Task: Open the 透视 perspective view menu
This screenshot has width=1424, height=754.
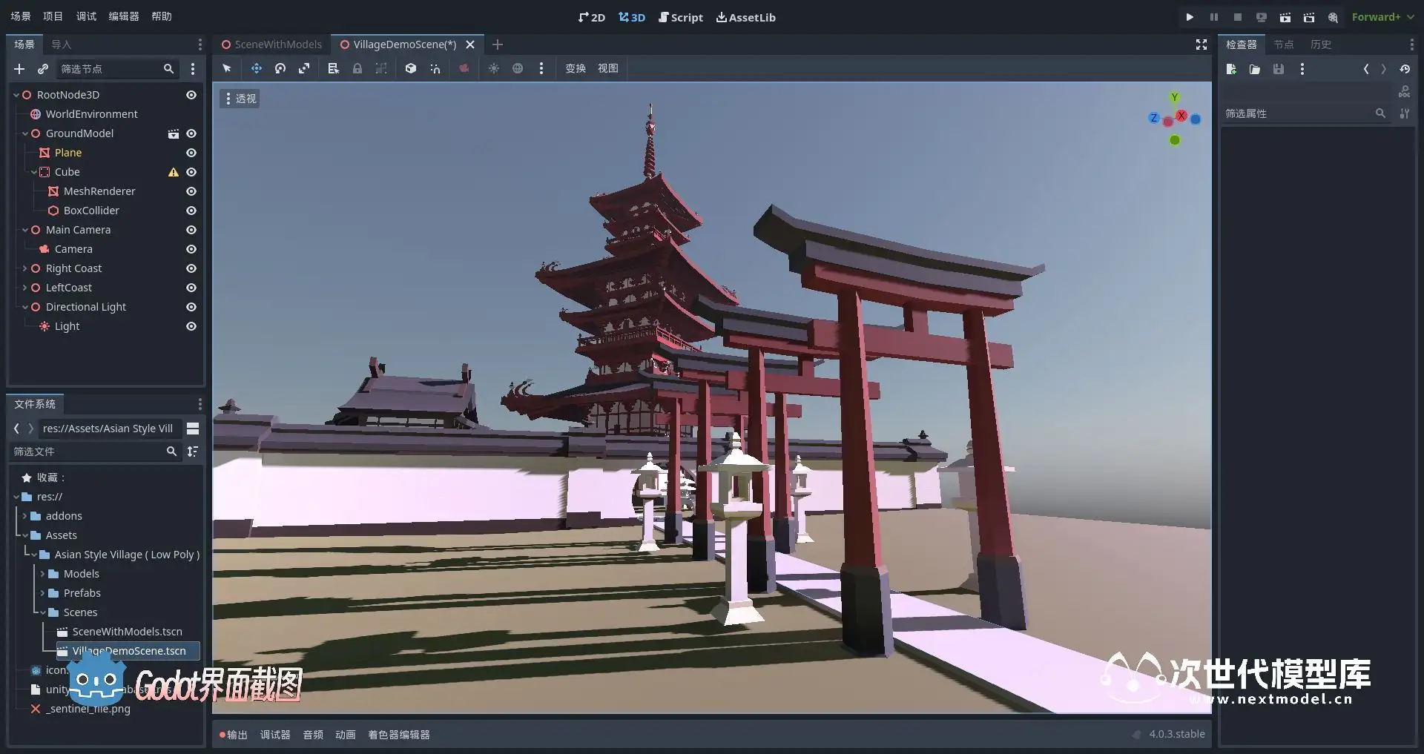Action: click(x=240, y=99)
